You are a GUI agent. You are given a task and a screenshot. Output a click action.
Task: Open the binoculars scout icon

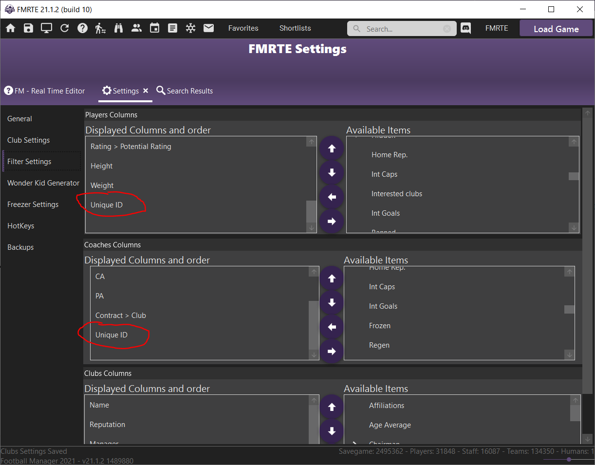[118, 28]
